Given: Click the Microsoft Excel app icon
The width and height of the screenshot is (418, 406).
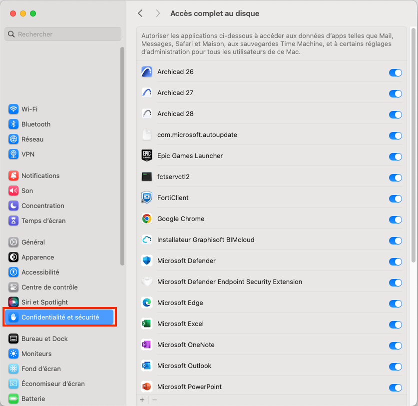Looking at the screenshot, I should pyautogui.click(x=147, y=324).
